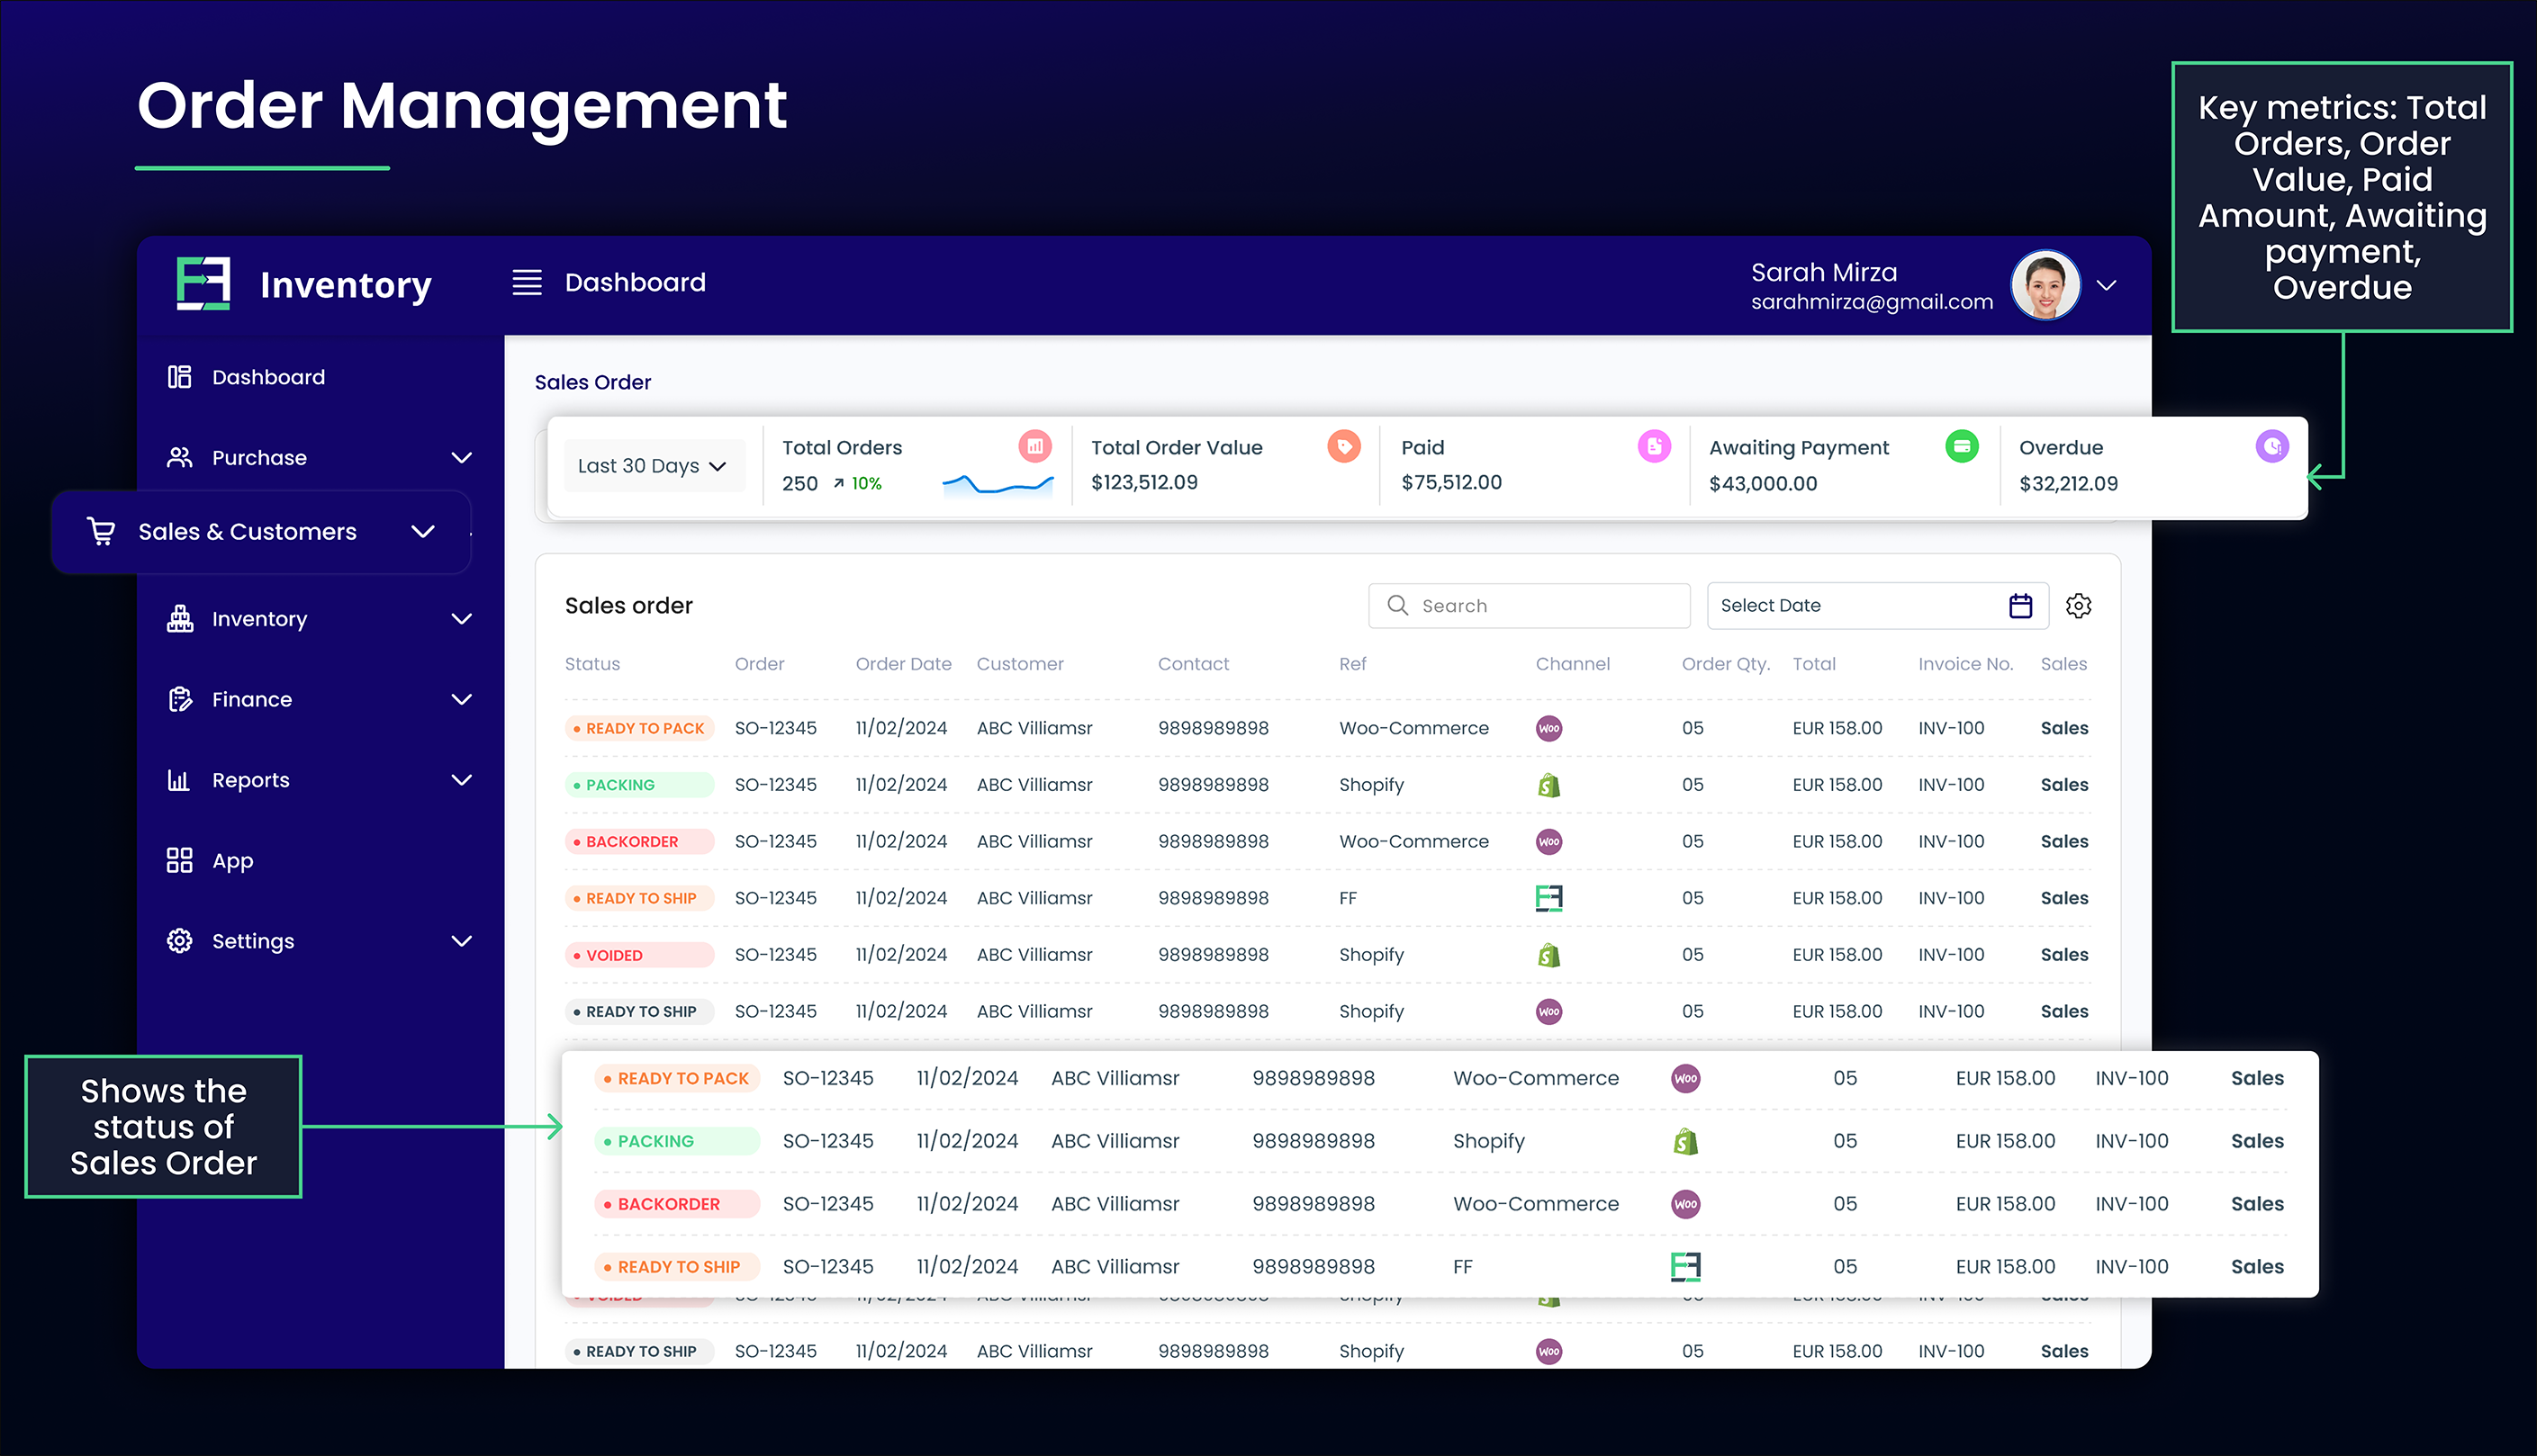Open the Last 30 Days dropdown
Image resolution: width=2537 pixels, height=1456 pixels.
654,466
